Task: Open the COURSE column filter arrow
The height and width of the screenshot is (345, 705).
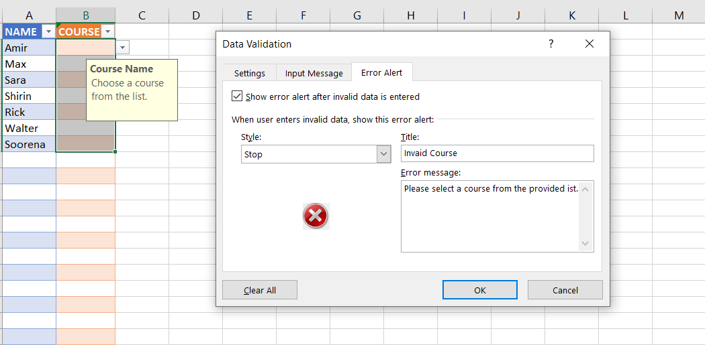Action: [108, 31]
